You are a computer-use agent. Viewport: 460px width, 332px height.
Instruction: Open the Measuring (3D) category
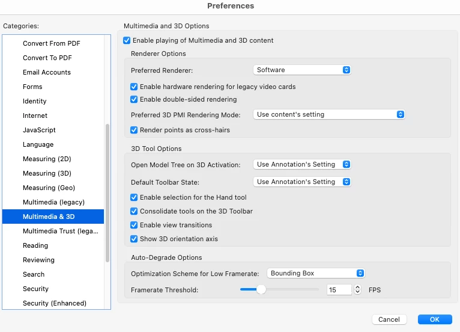pos(47,173)
